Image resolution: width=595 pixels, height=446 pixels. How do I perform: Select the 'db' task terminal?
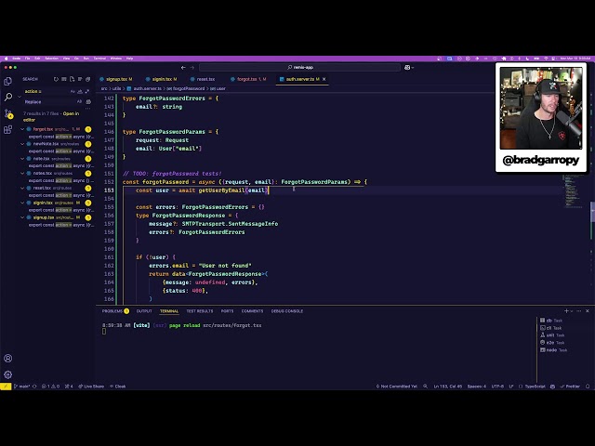552,321
